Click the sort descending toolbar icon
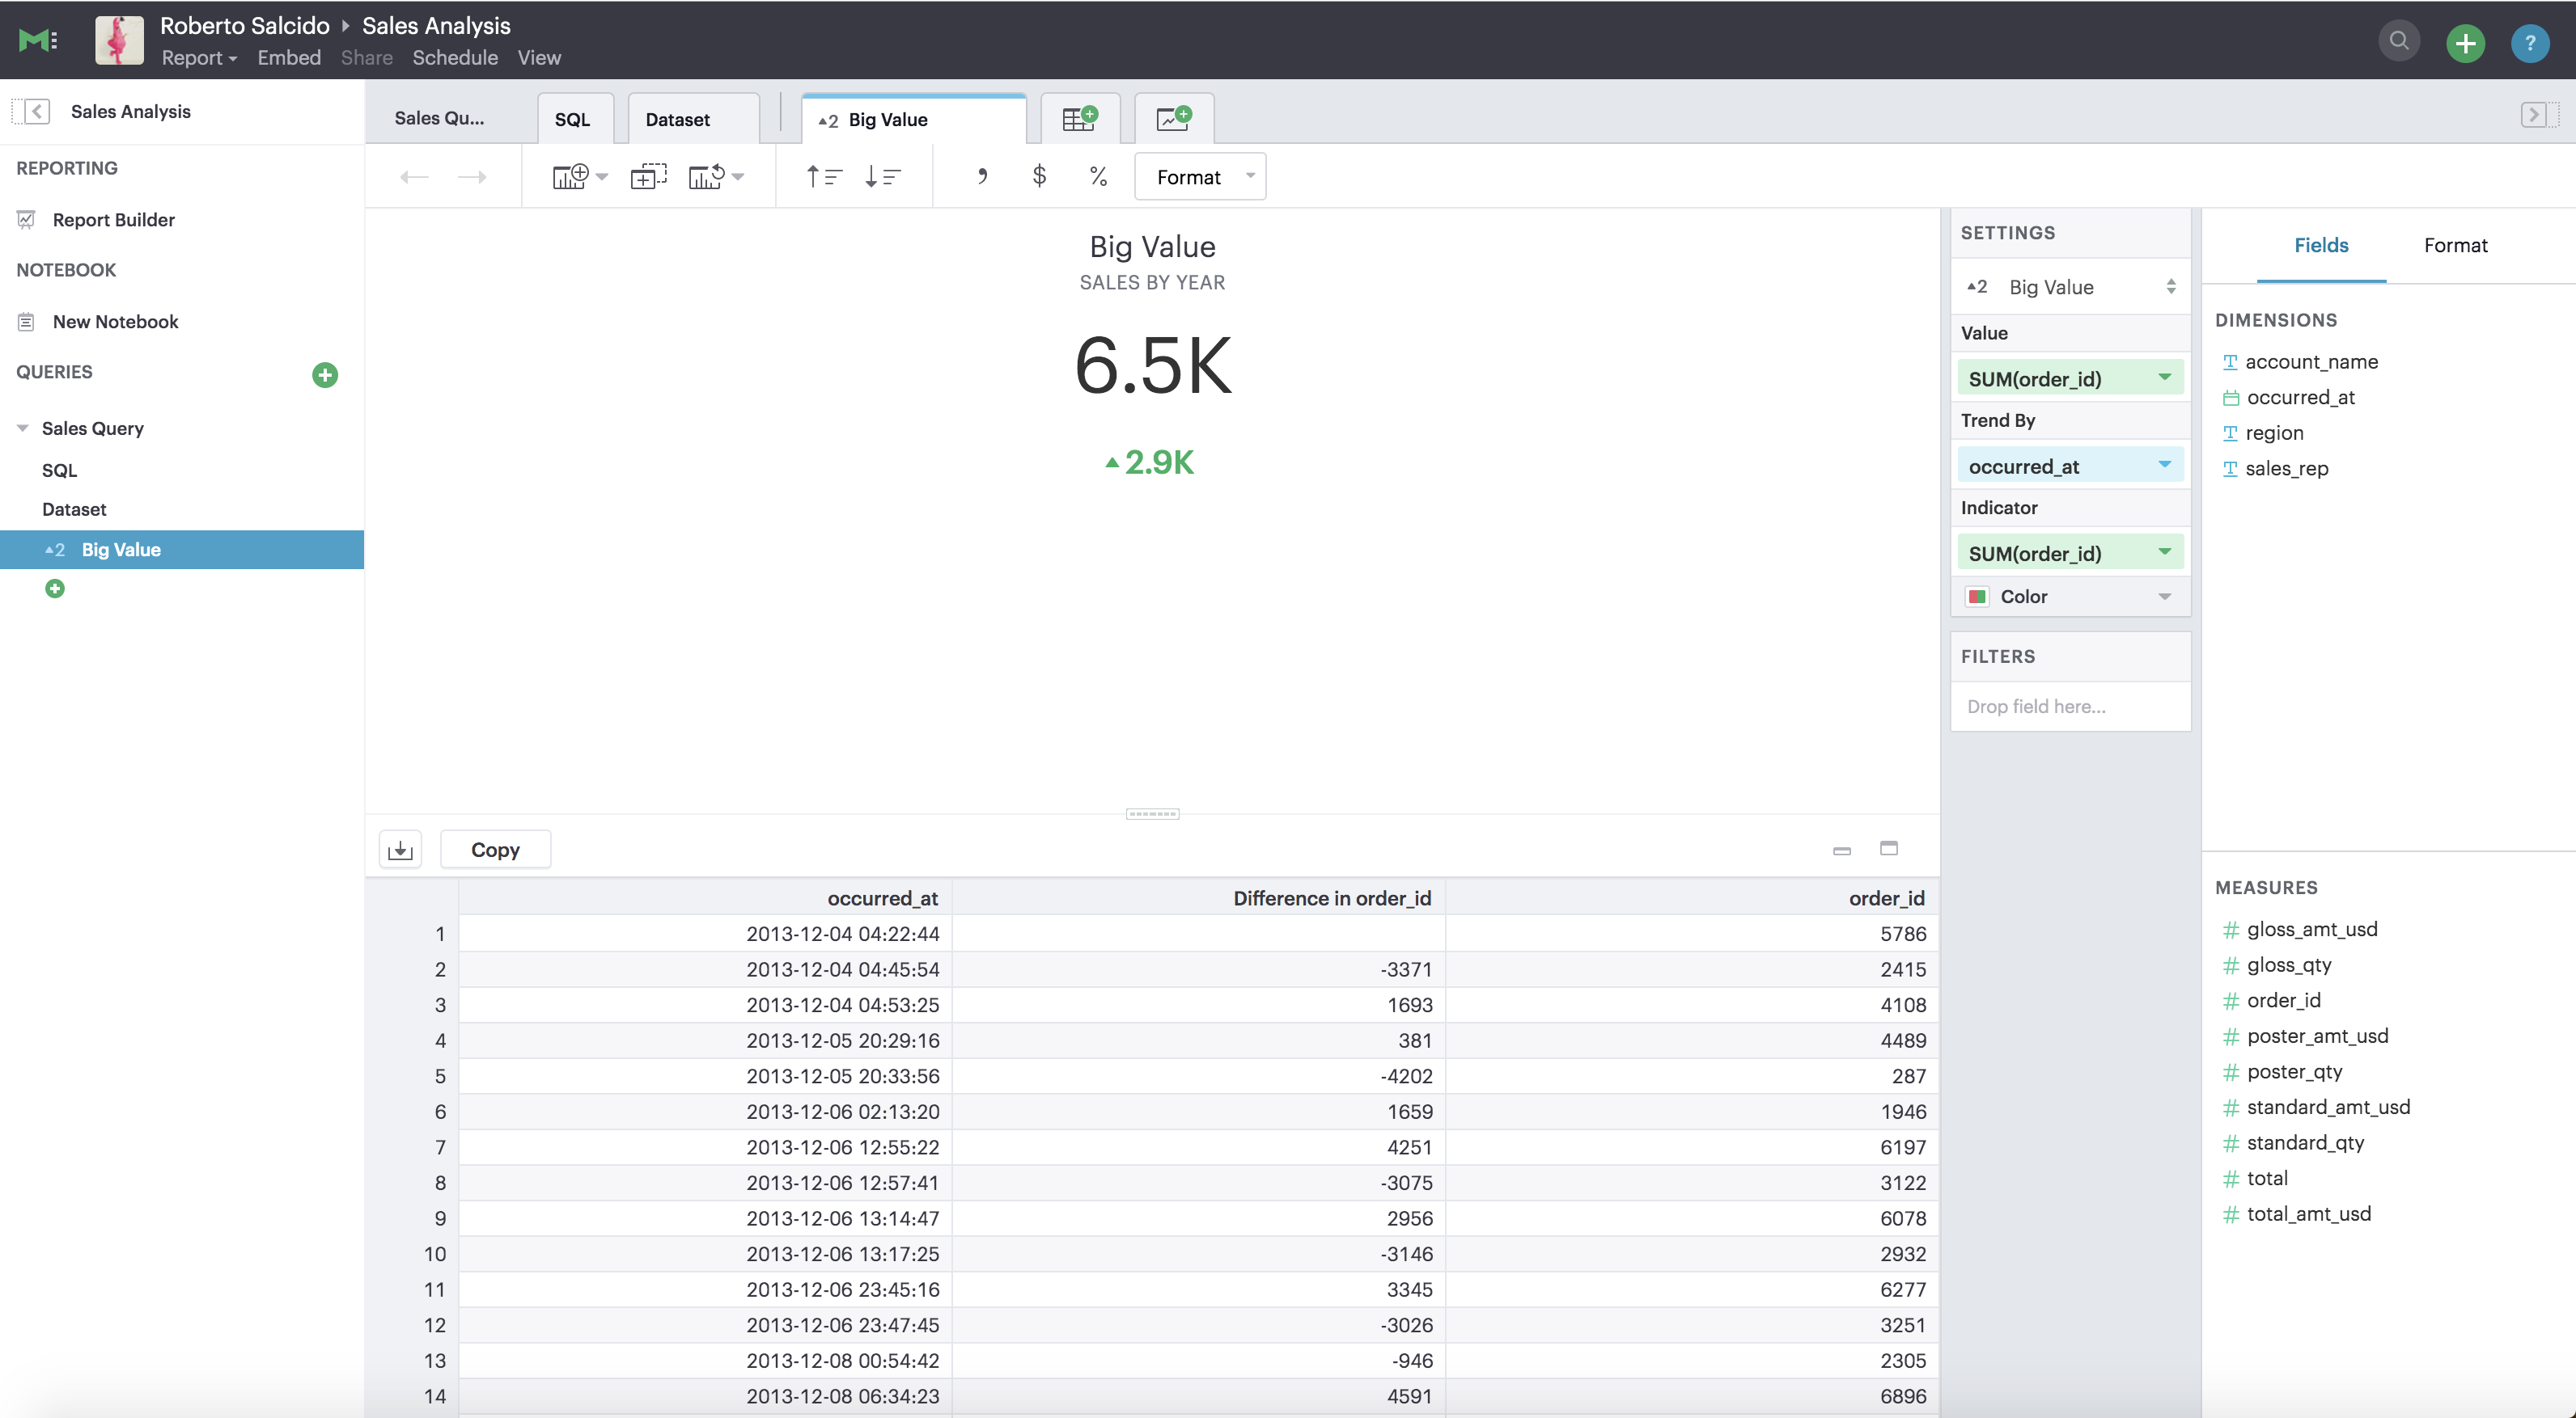This screenshot has height=1418, width=2576. click(x=882, y=177)
